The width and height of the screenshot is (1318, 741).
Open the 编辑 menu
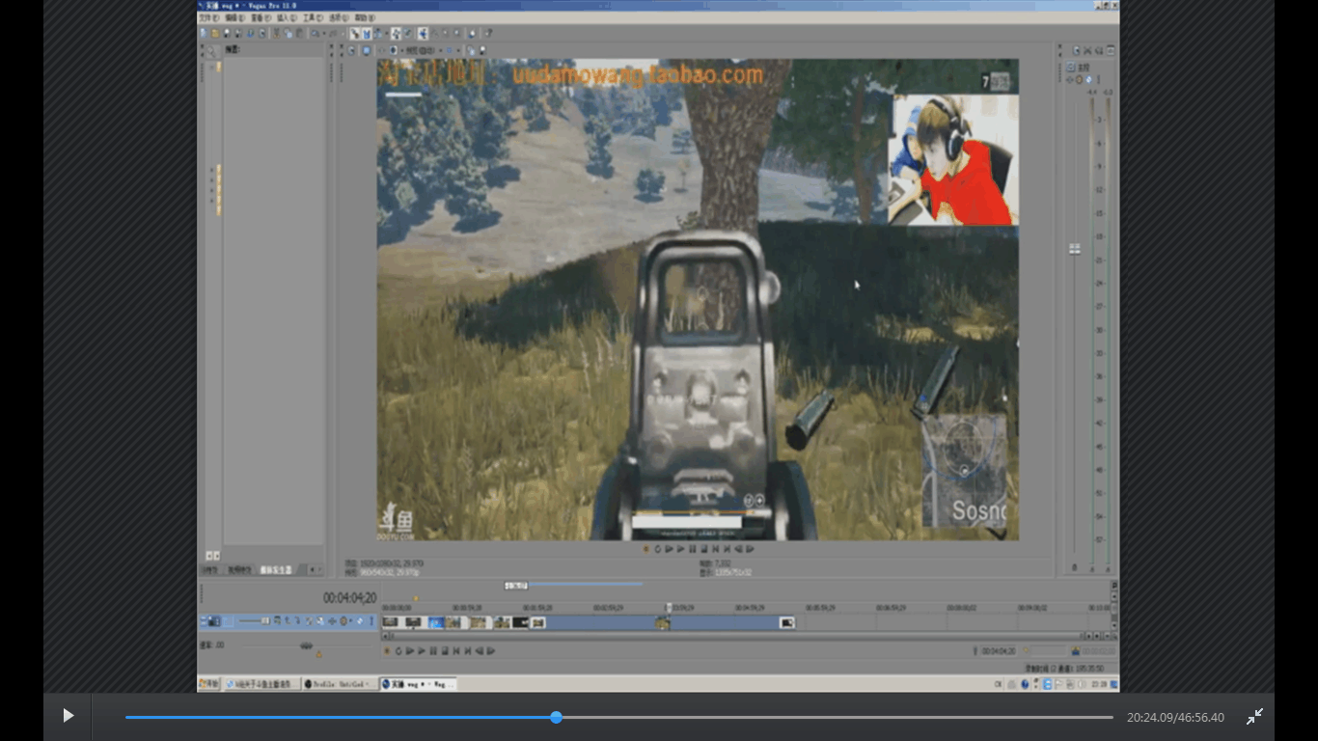coord(234,18)
